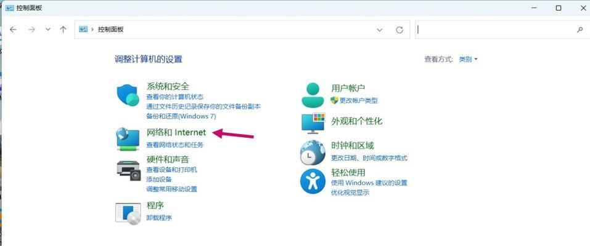Open 用户帐户 category

[x=348, y=89]
